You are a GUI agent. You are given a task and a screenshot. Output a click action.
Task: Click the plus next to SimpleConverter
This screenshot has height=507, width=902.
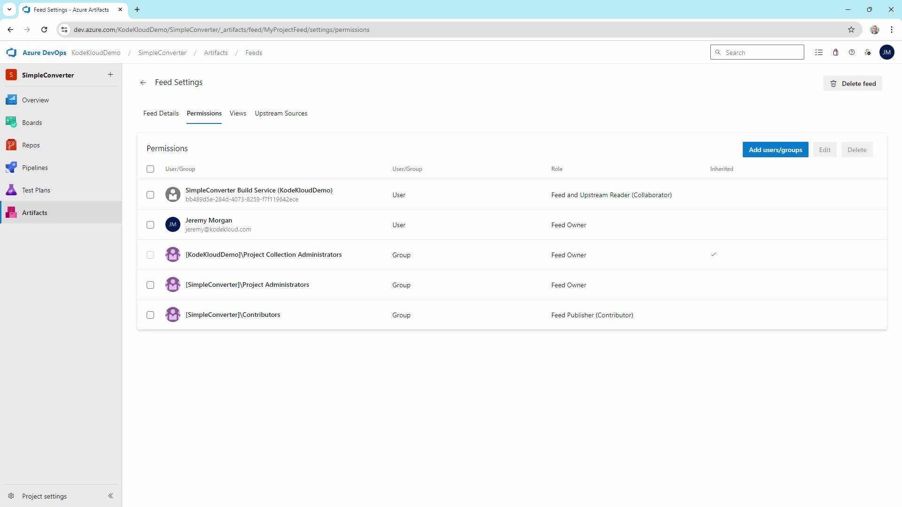pyautogui.click(x=110, y=75)
